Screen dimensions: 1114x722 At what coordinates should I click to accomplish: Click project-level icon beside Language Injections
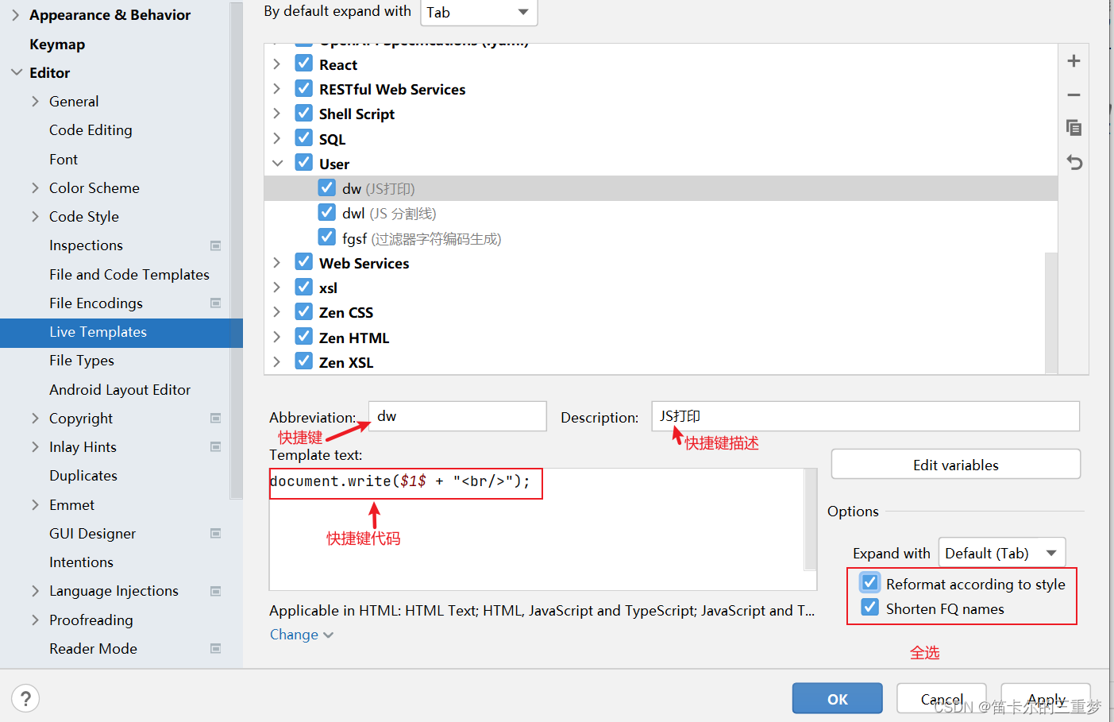tap(215, 591)
